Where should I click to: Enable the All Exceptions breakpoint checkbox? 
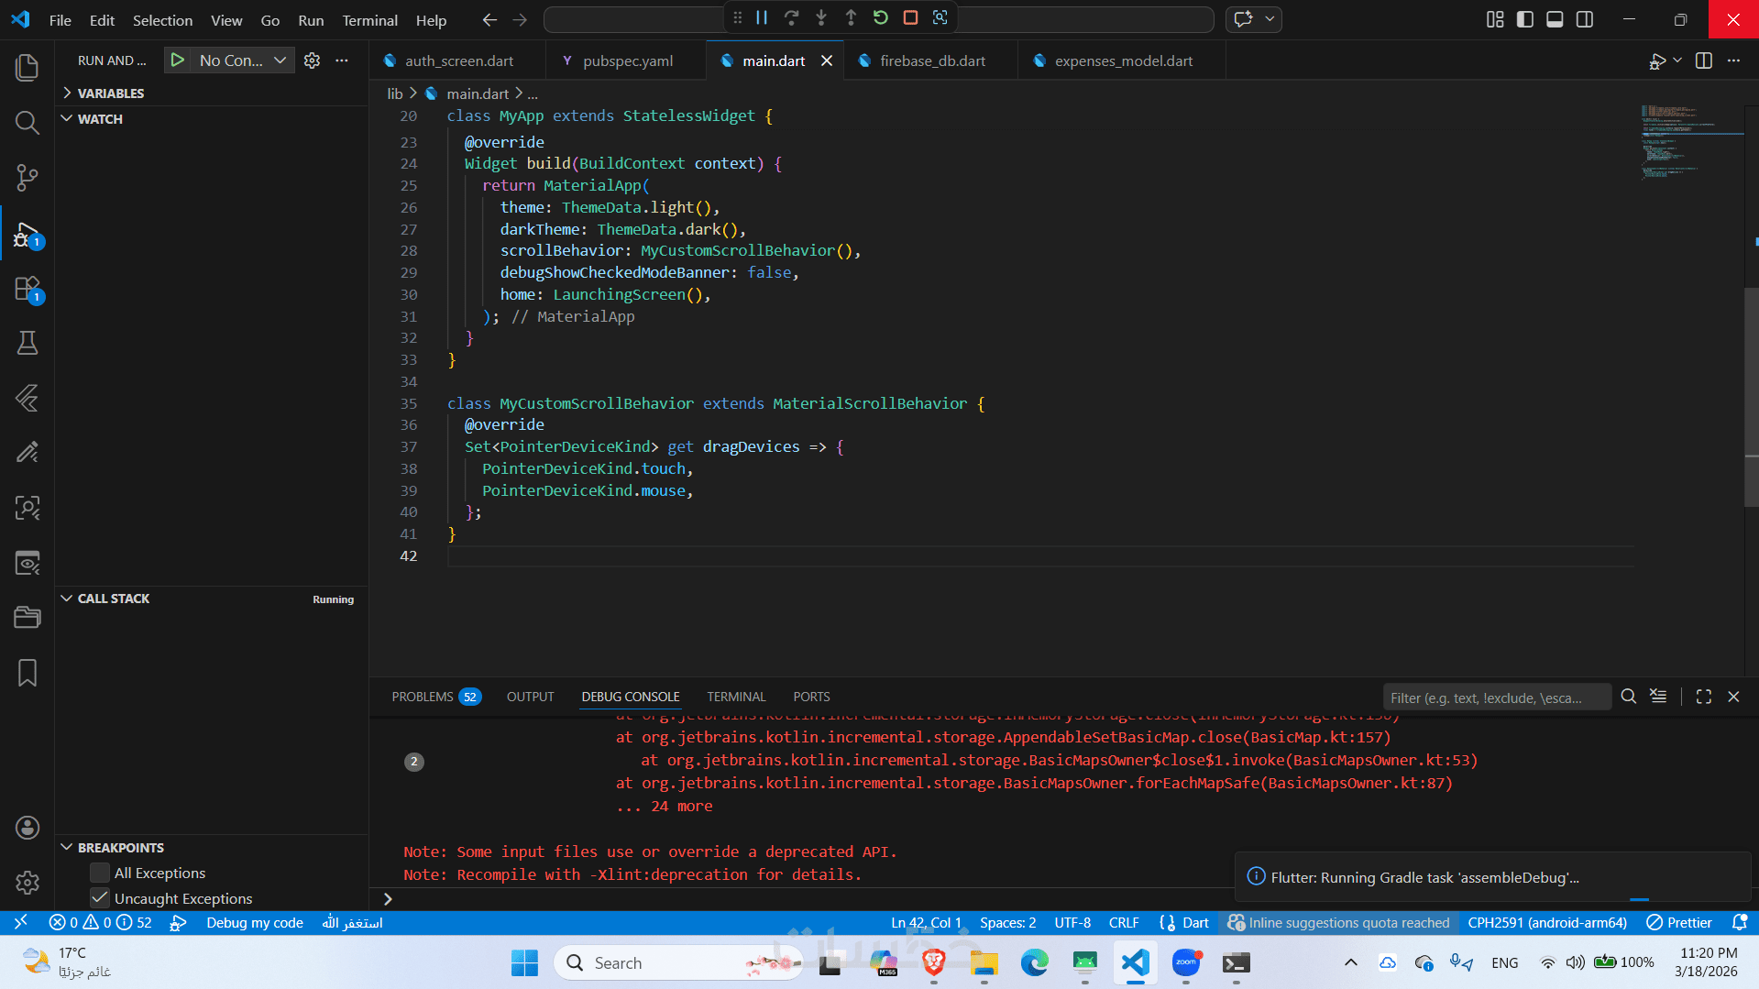click(100, 873)
